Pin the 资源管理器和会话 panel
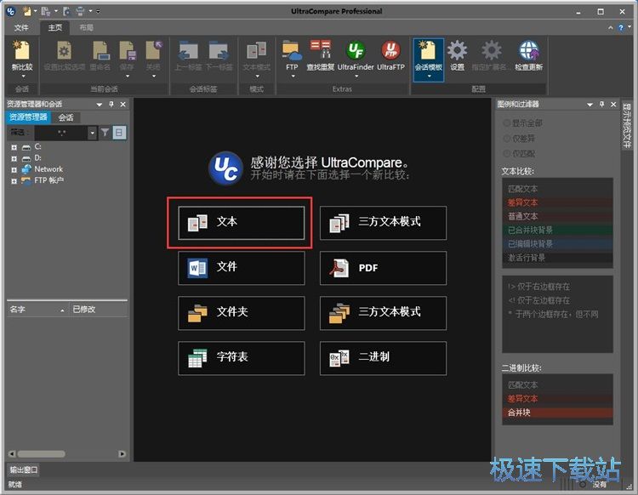Viewport: 638px width, 495px height. pos(111,105)
